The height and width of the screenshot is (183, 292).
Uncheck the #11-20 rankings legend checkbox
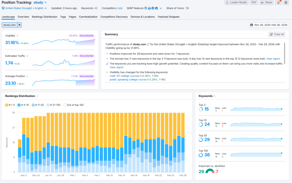34,105
